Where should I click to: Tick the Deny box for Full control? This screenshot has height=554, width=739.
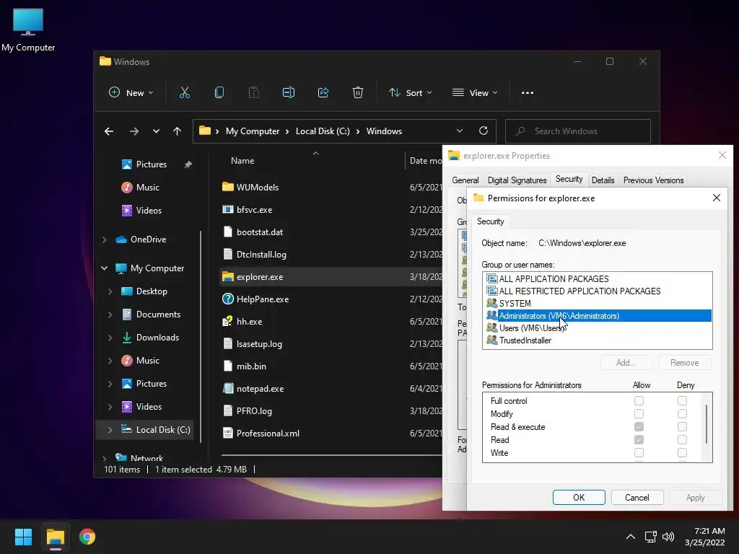coord(682,401)
